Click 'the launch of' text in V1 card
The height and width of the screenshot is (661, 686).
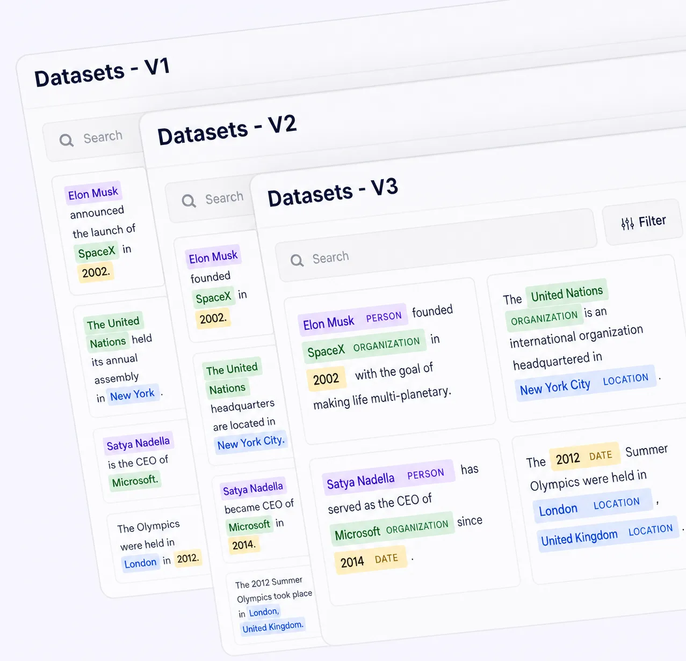104,231
